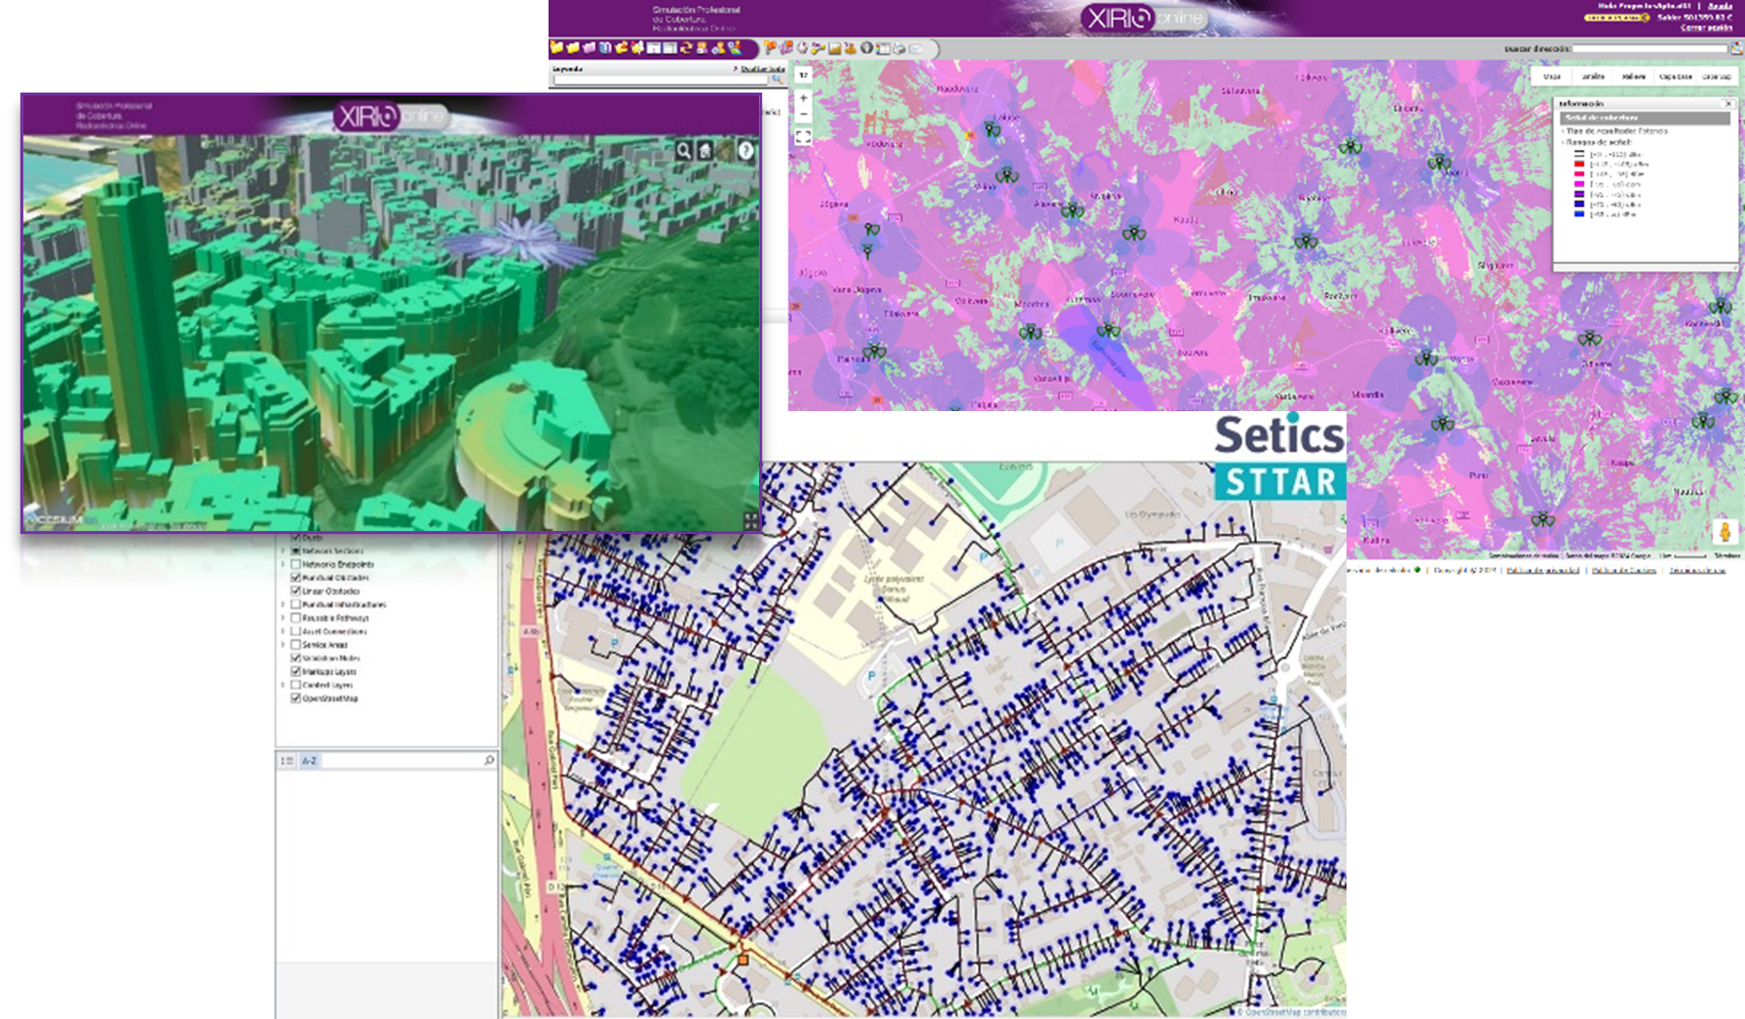Image resolution: width=1745 pixels, height=1019 pixels.
Task: Zoom in on the XIRIO coverage map
Action: click(803, 98)
